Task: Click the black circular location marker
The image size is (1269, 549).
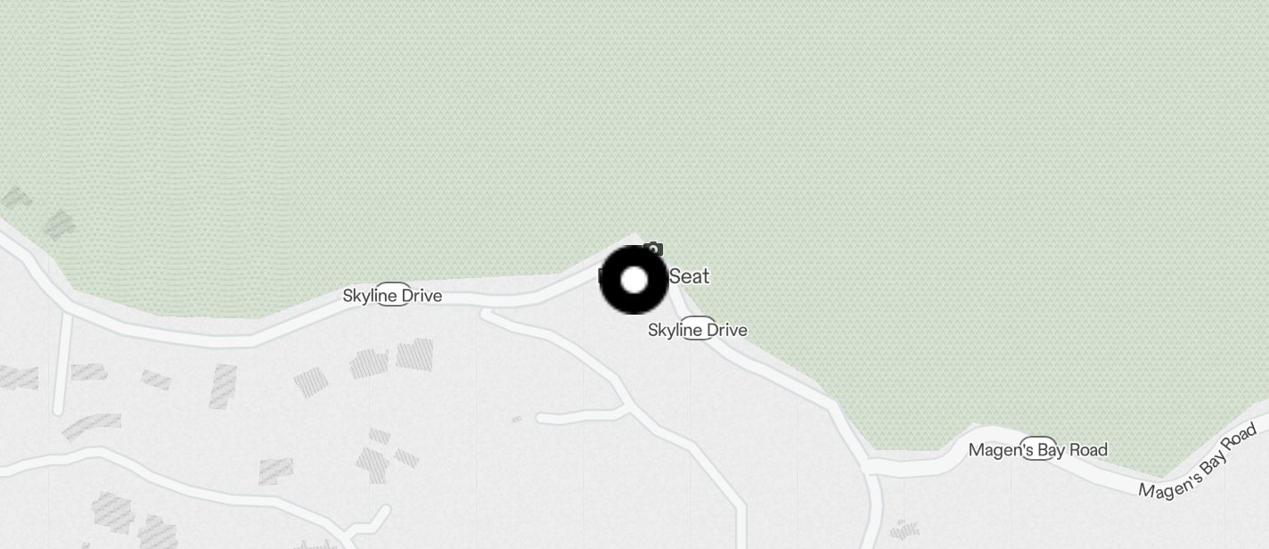Action: (634, 280)
